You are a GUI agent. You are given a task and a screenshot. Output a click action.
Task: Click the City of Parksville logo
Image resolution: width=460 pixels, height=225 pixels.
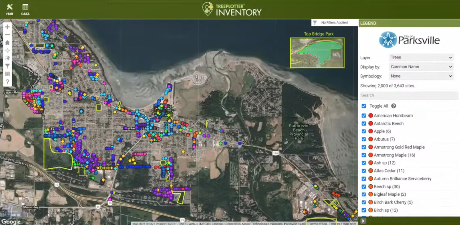click(409, 40)
